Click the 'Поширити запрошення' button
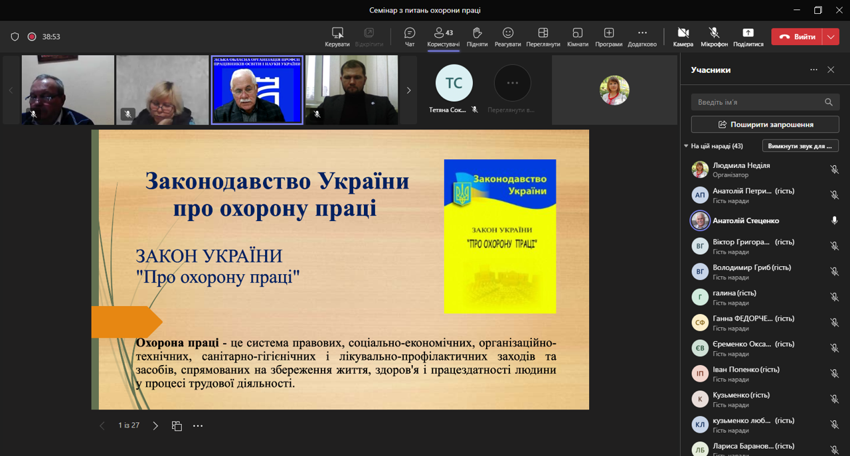 (765, 124)
